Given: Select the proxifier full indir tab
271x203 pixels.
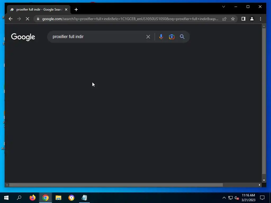Looking at the screenshot, I should [x=39, y=10].
